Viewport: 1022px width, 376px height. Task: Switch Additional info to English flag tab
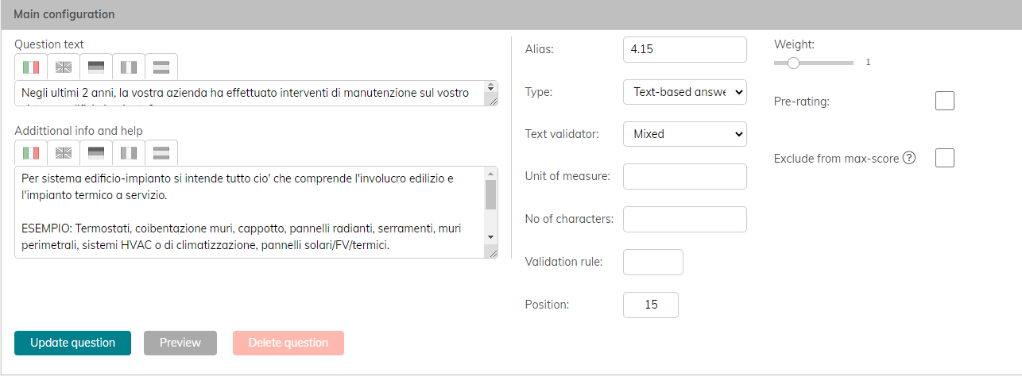tap(64, 153)
